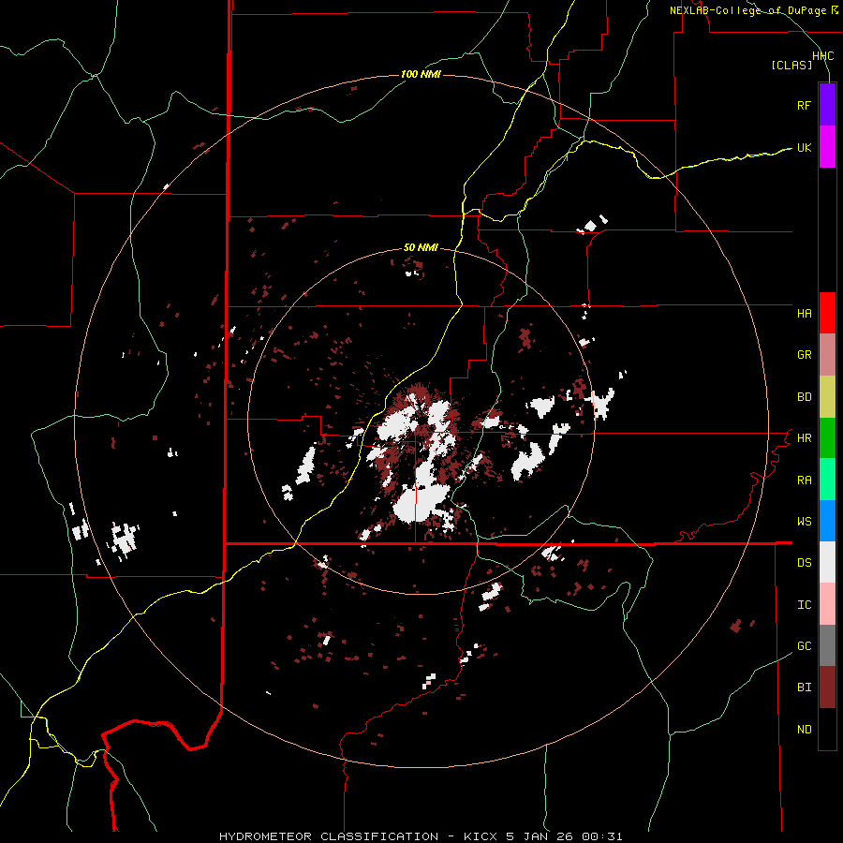This screenshot has width=843, height=843.
Task: Click the 'UK' legend label
Action: (x=804, y=147)
